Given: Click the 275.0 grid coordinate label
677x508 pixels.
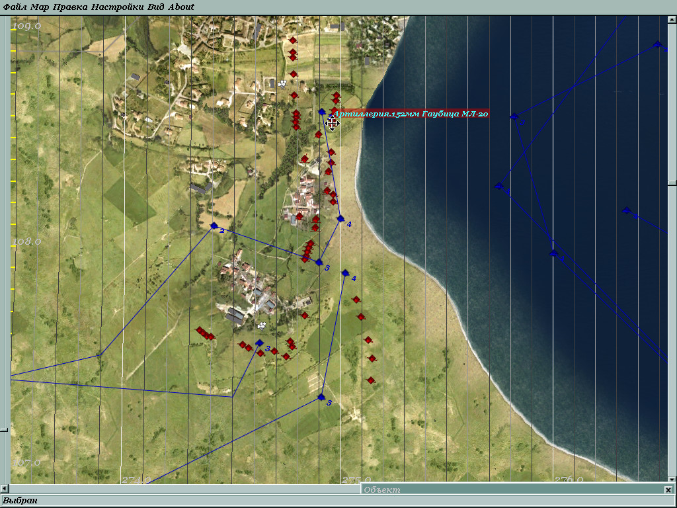Looking at the screenshot, I should 356,480.
